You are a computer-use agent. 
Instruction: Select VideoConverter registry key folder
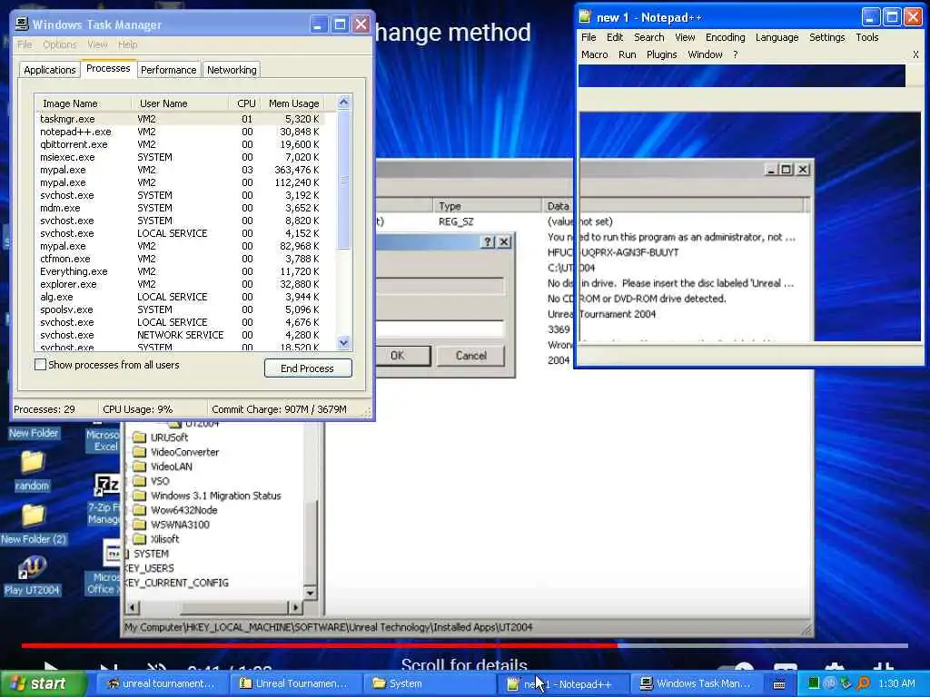tap(184, 452)
